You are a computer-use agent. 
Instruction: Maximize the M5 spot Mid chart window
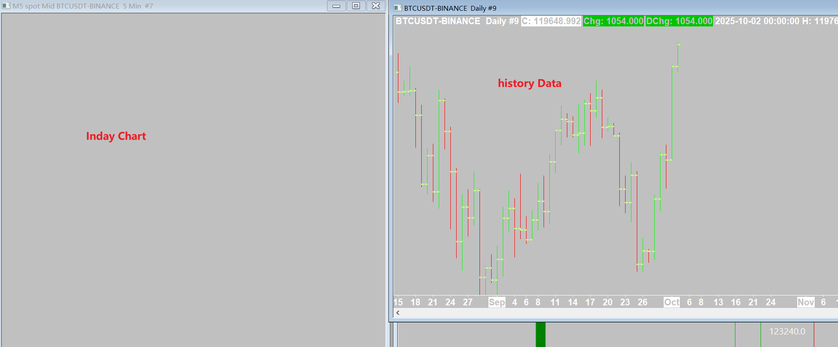point(356,6)
